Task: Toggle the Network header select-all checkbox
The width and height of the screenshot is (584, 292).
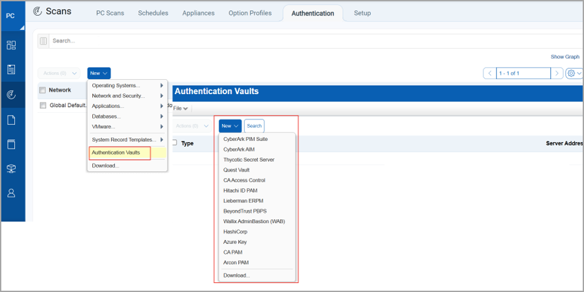Action: tap(42, 90)
